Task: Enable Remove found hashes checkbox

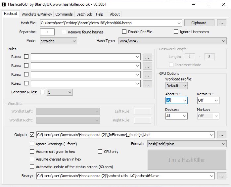Action: [x=64, y=32]
